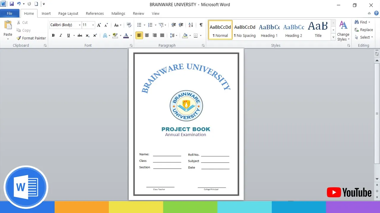Click the Line Spacing icon

pyautogui.click(x=172, y=35)
